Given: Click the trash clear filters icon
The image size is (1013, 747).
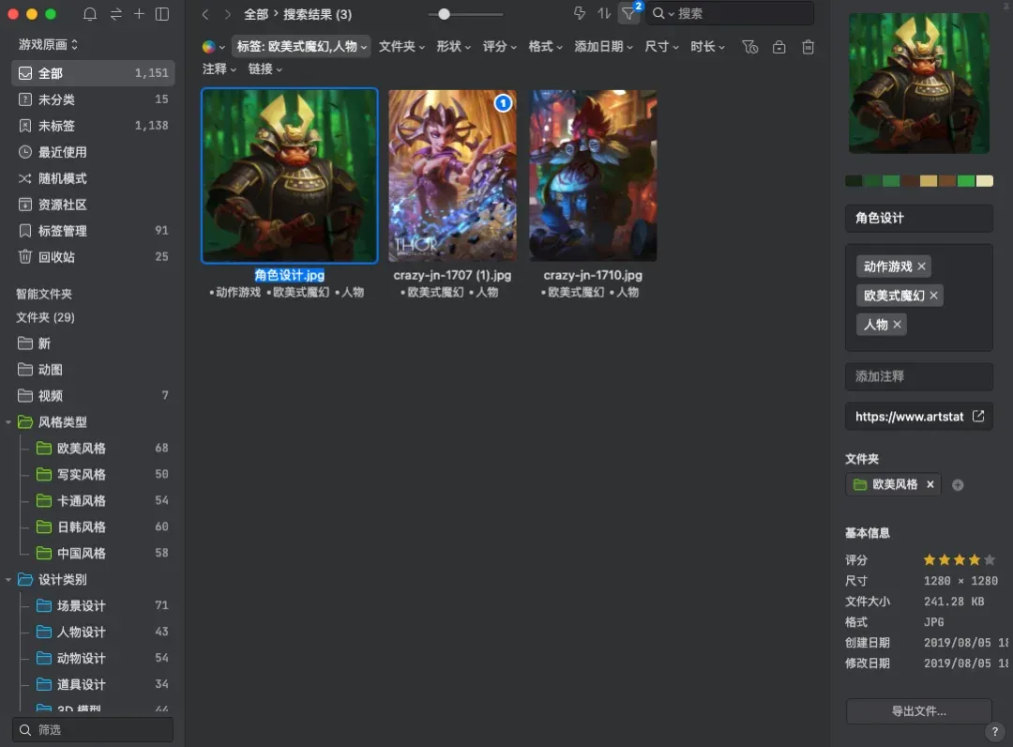Looking at the screenshot, I should point(809,47).
